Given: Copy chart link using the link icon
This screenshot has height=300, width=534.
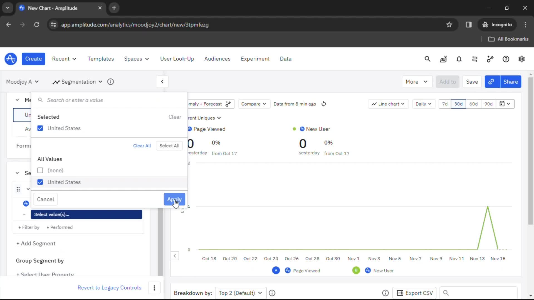Looking at the screenshot, I should [492, 82].
